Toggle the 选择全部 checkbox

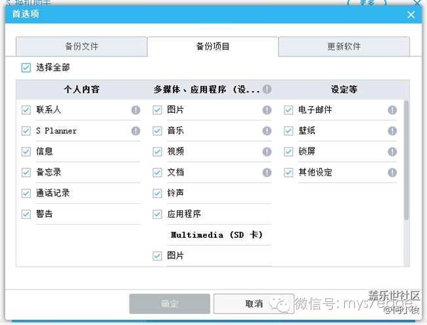tap(26, 67)
